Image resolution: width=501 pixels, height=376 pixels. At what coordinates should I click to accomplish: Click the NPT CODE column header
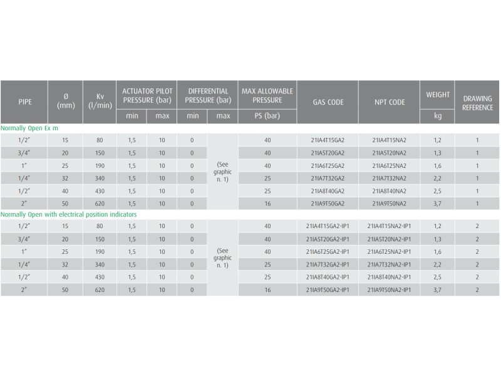click(x=389, y=102)
